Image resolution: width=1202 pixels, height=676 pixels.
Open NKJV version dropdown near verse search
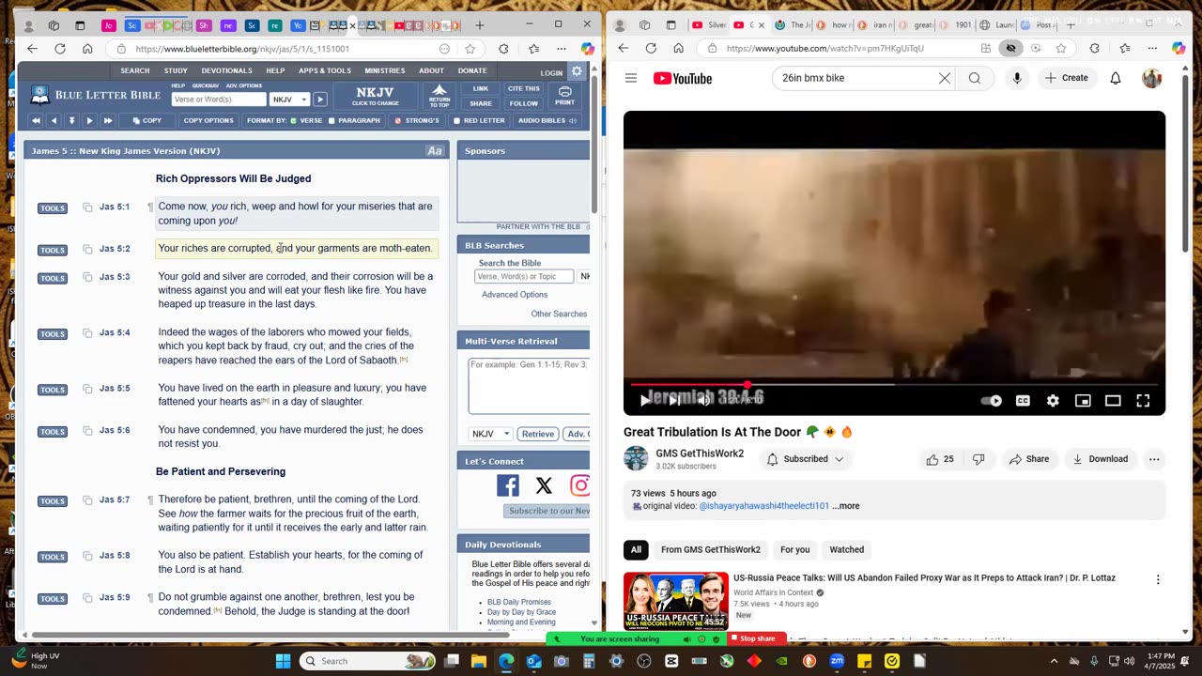(x=289, y=100)
